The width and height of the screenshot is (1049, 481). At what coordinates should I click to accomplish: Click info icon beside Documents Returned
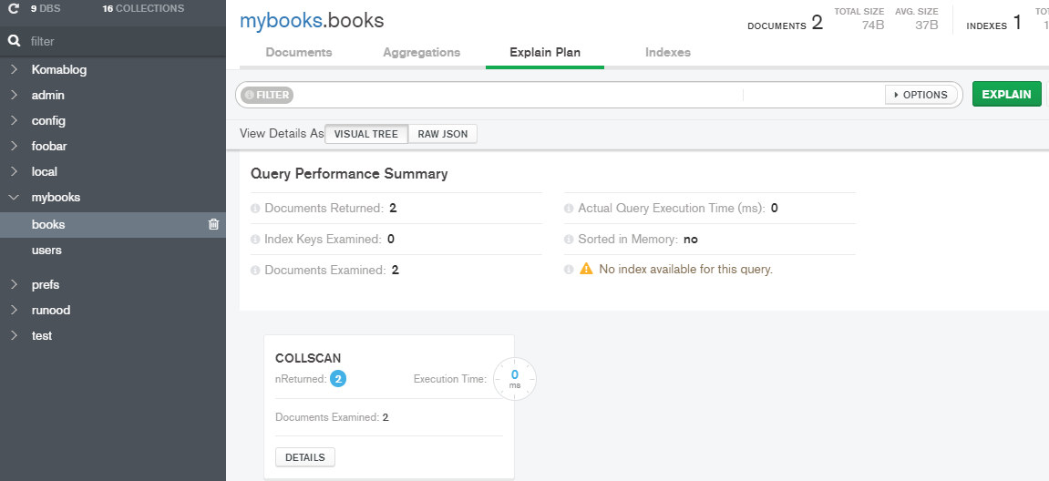point(256,209)
